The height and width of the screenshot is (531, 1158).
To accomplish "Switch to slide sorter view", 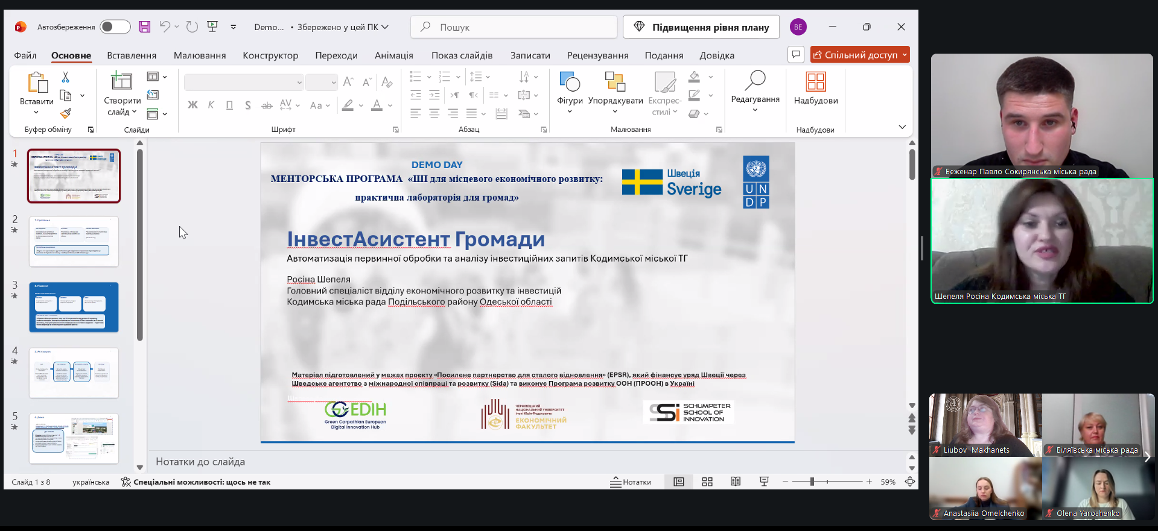I will 707,482.
